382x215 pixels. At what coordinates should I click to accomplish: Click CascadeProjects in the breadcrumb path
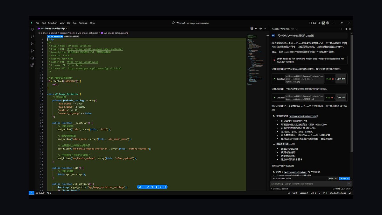coord(67,33)
